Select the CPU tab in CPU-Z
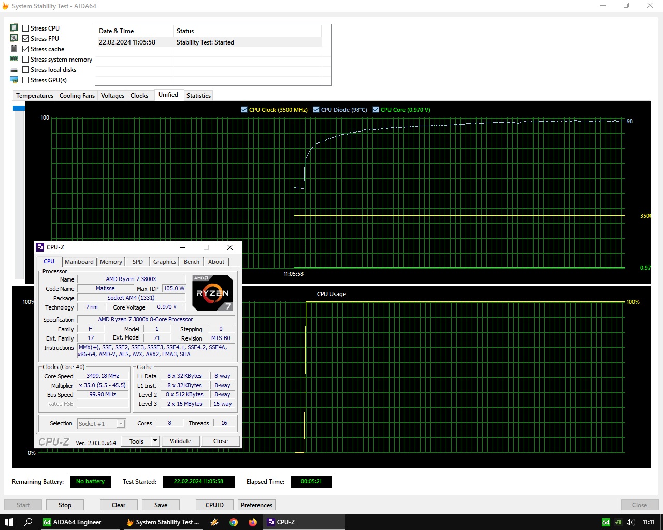Image resolution: width=663 pixels, height=530 pixels. pyautogui.click(x=49, y=261)
